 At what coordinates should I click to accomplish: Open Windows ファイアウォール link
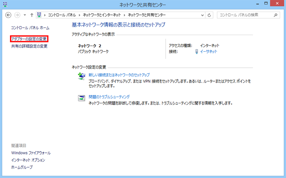[x=31, y=153]
